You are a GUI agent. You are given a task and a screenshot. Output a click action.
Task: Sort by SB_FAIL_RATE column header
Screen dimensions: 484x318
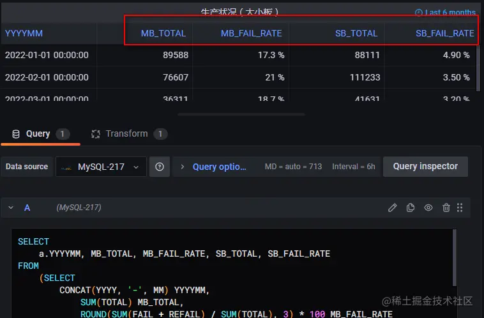tap(445, 33)
